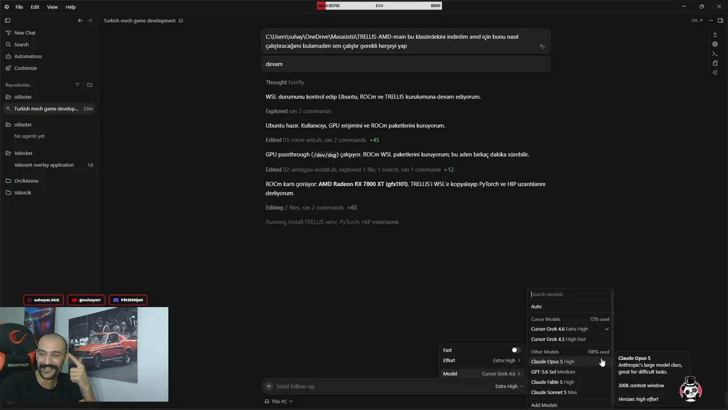Click the @suhayarr YouTube badge
The height and width of the screenshot is (410, 728).
click(x=86, y=300)
